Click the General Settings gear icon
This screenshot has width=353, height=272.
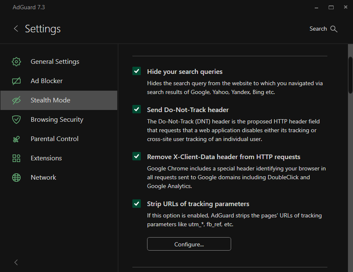pos(16,62)
